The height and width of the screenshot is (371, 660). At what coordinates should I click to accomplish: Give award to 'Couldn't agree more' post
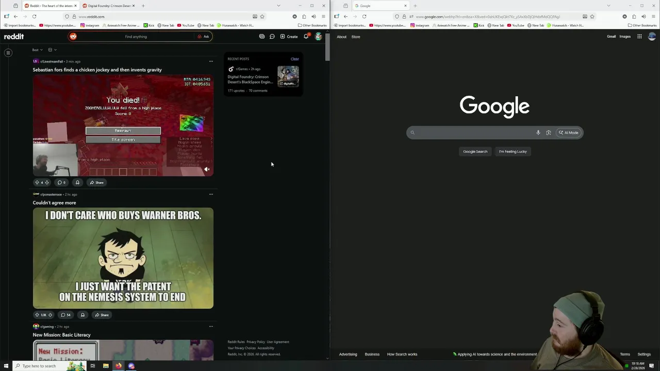pyautogui.click(x=82, y=315)
